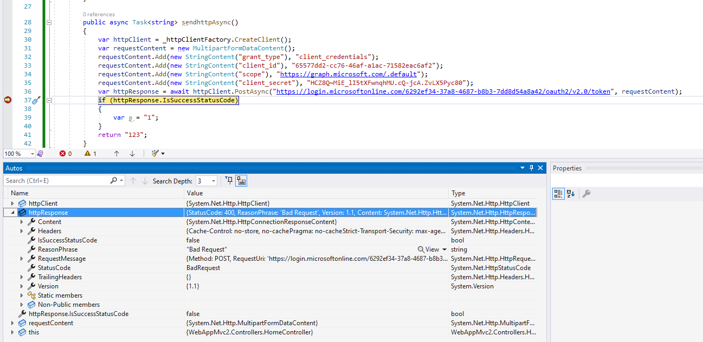Open the code cleanup dropdown arrow

coord(163,154)
